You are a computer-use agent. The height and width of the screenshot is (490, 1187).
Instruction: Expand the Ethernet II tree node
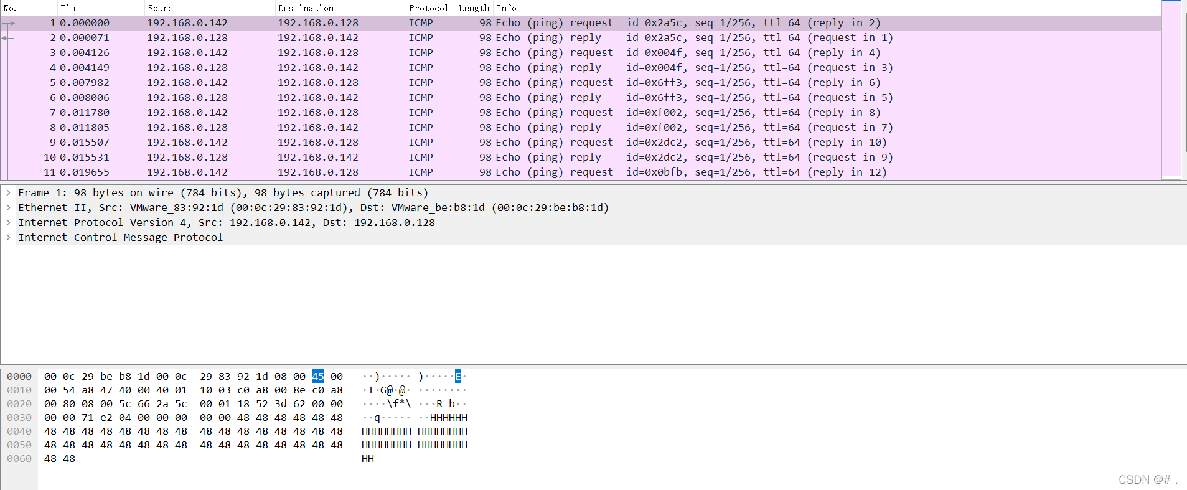point(8,208)
